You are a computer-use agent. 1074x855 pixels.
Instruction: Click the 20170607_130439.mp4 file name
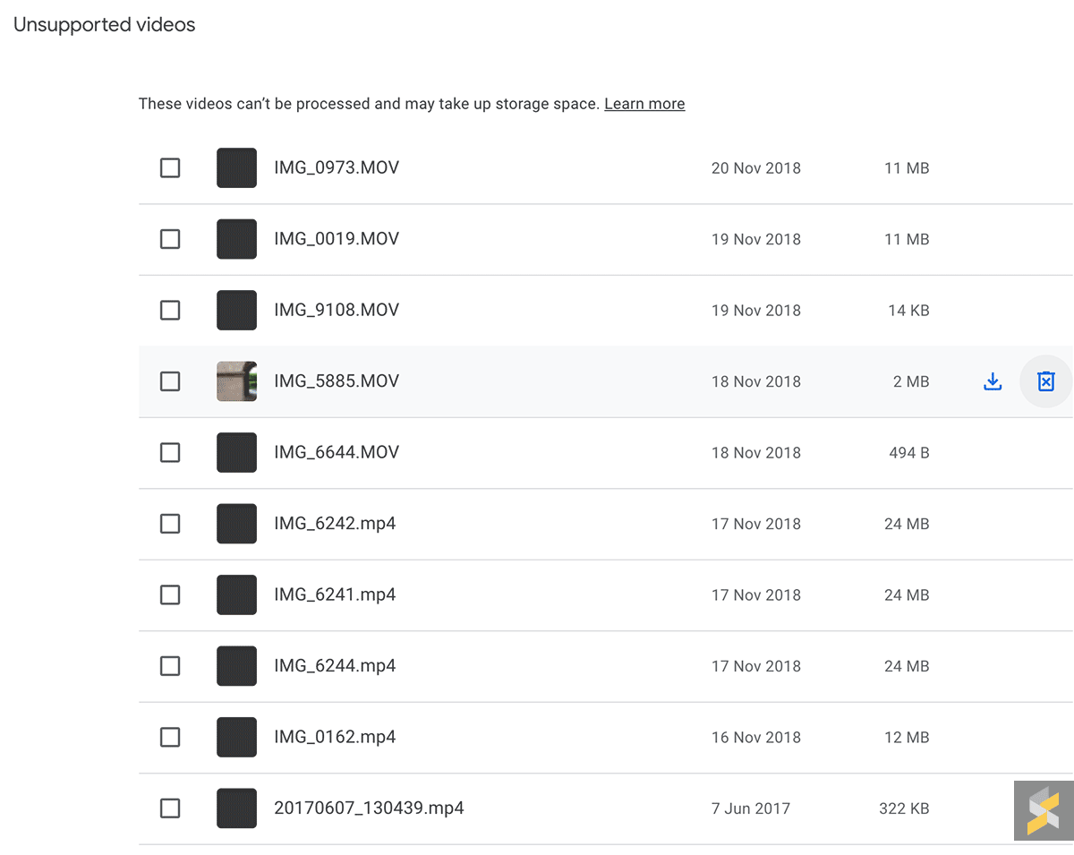369,808
